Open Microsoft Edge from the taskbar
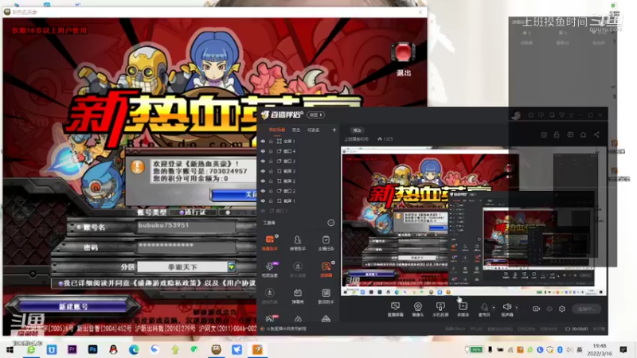Image resolution: width=637 pixels, height=358 pixels. (x=134, y=349)
